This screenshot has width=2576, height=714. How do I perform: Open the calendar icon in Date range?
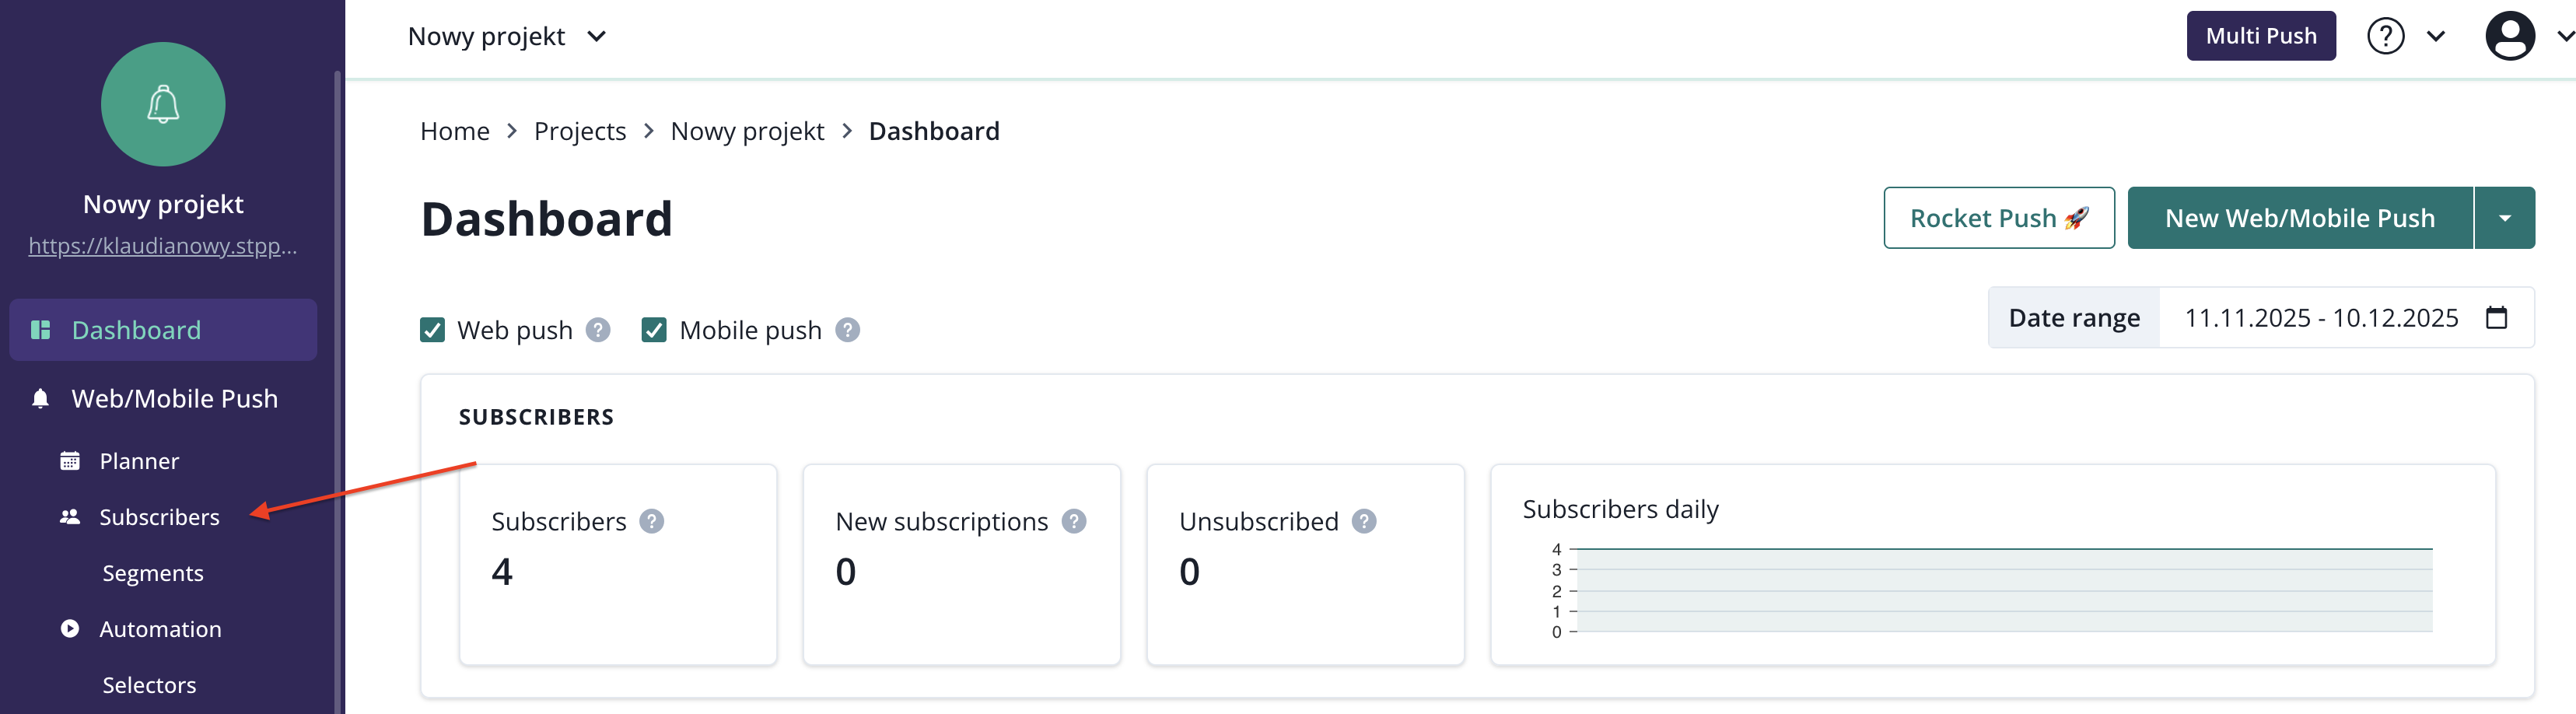2496,318
